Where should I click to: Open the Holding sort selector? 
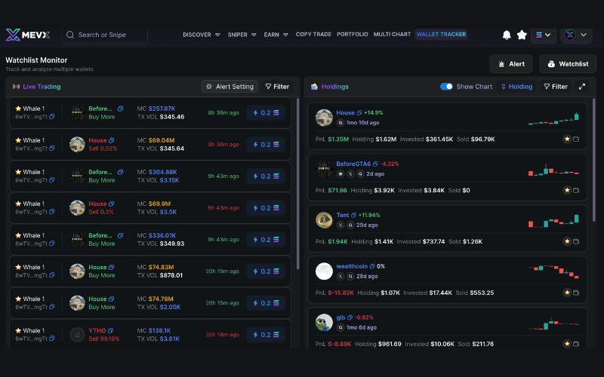(x=516, y=87)
